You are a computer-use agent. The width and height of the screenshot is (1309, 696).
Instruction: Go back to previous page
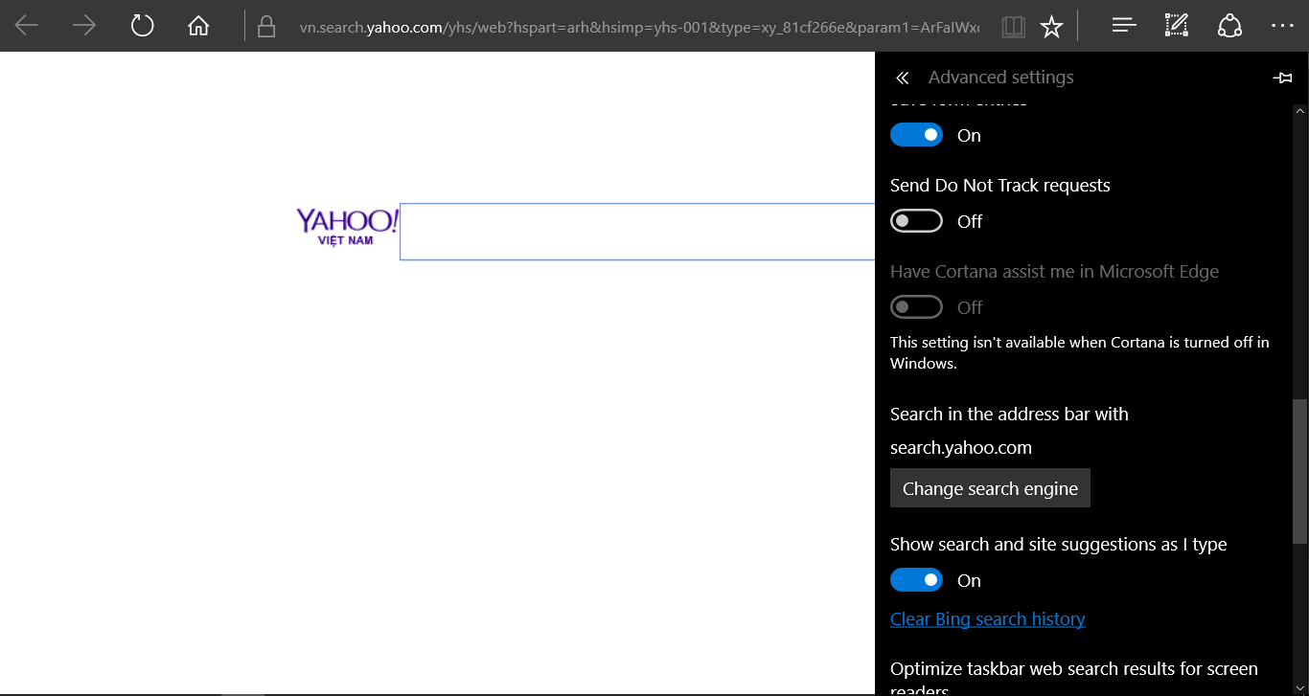[x=27, y=26]
